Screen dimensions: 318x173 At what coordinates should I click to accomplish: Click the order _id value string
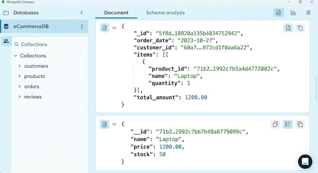click(198, 34)
